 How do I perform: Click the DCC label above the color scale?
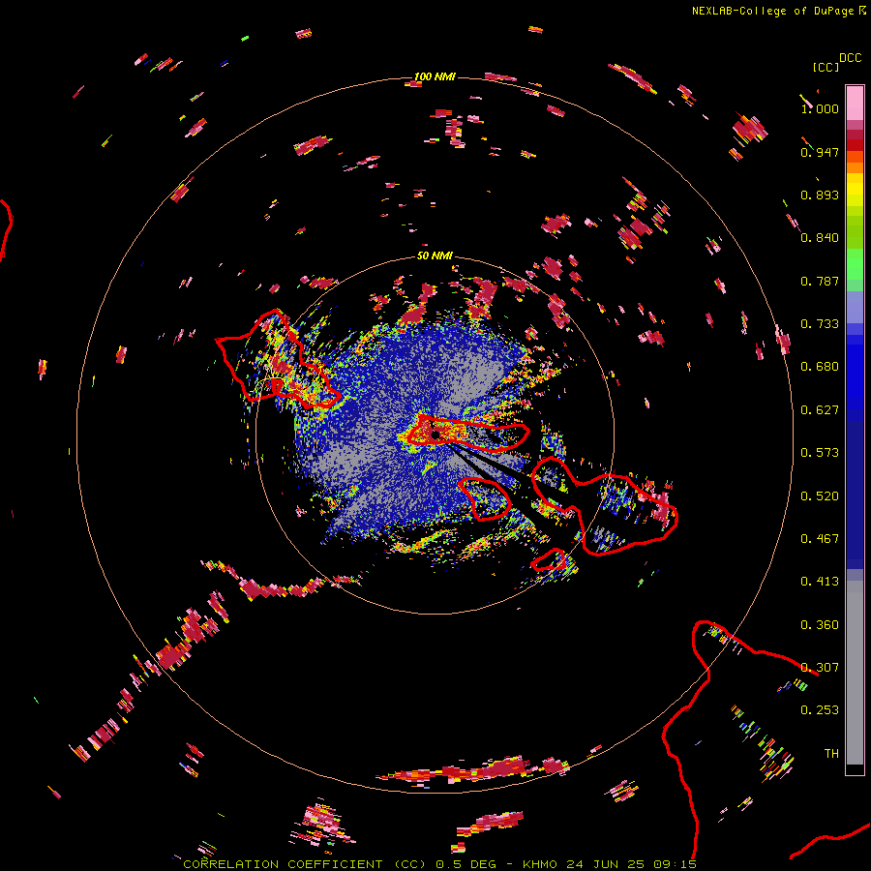[850, 58]
